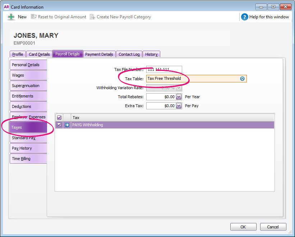295x237 pixels.
Task: Maximize the Card Information window
Action: [x=273, y=7]
